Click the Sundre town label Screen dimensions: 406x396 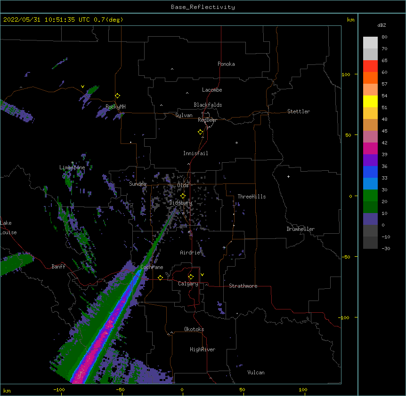(x=138, y=184)
